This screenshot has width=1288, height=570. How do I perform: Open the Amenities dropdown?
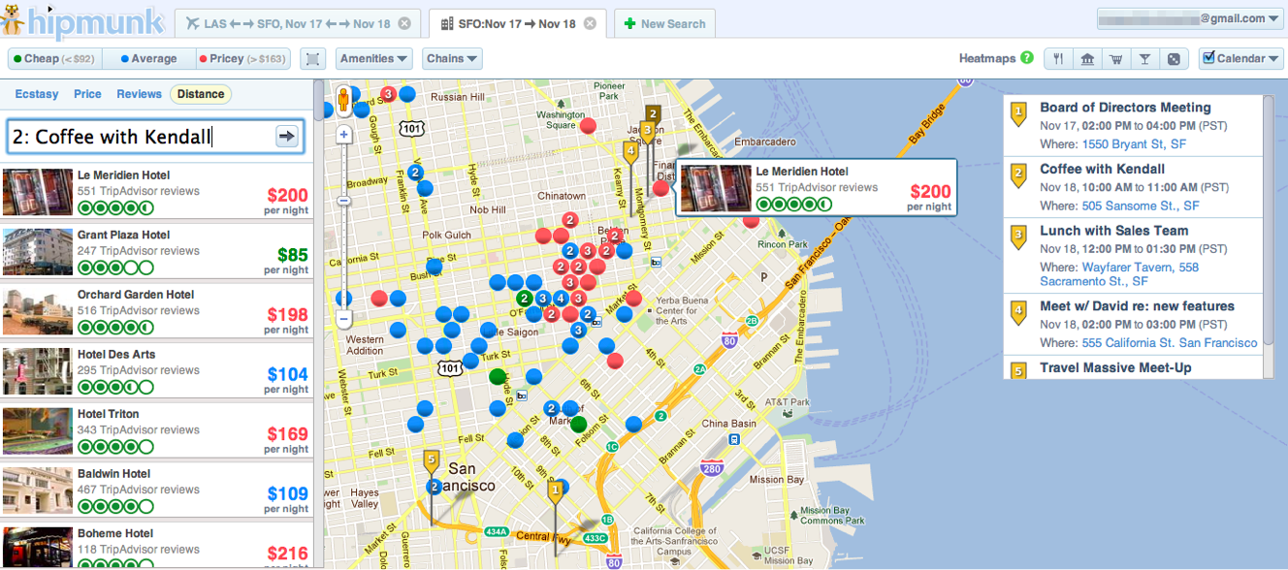tap(374, 59)
